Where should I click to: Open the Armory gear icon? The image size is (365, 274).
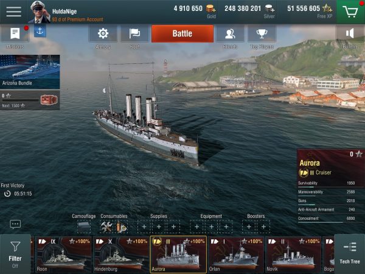[103, 33]
